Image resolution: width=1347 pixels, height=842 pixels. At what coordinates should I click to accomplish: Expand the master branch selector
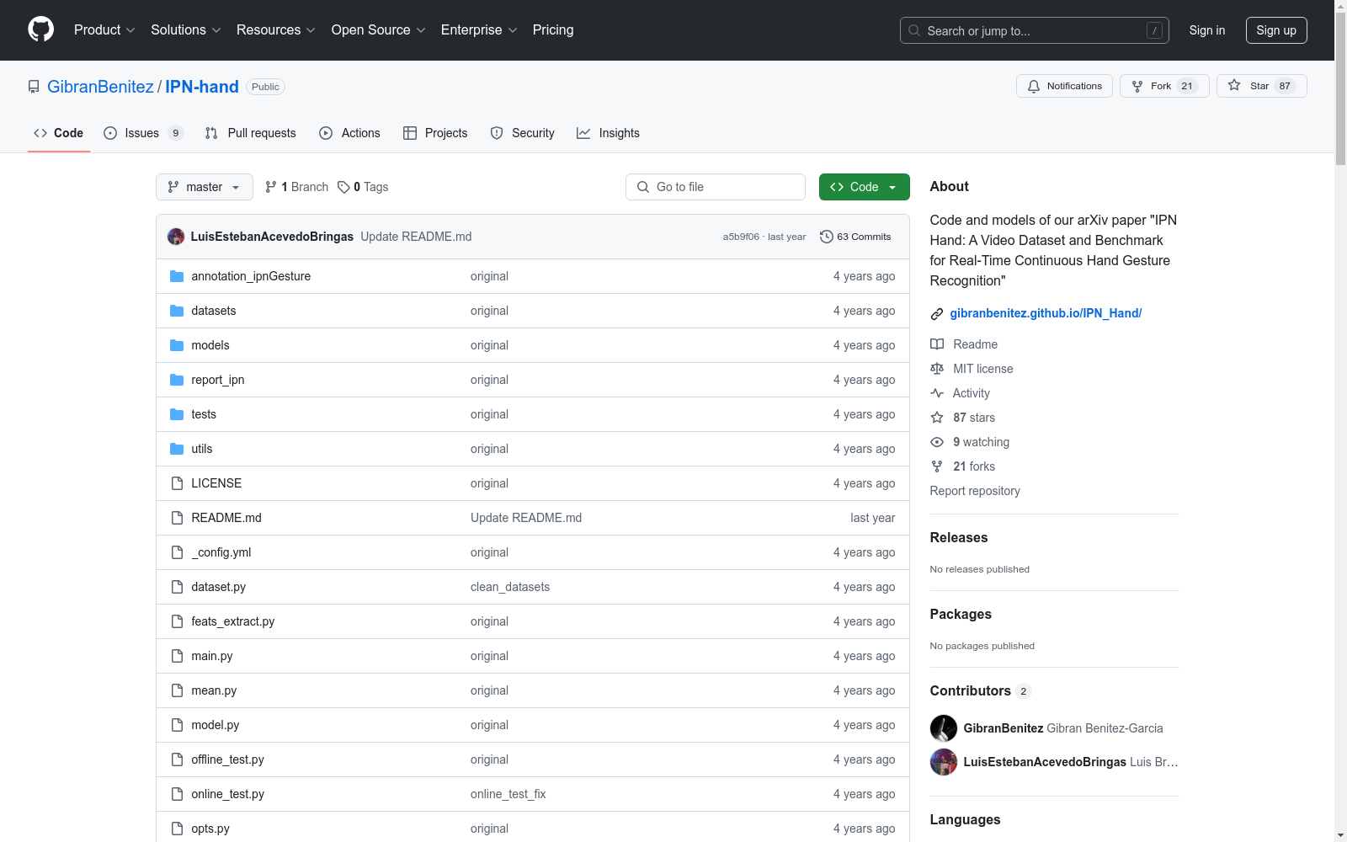[205, 187]
